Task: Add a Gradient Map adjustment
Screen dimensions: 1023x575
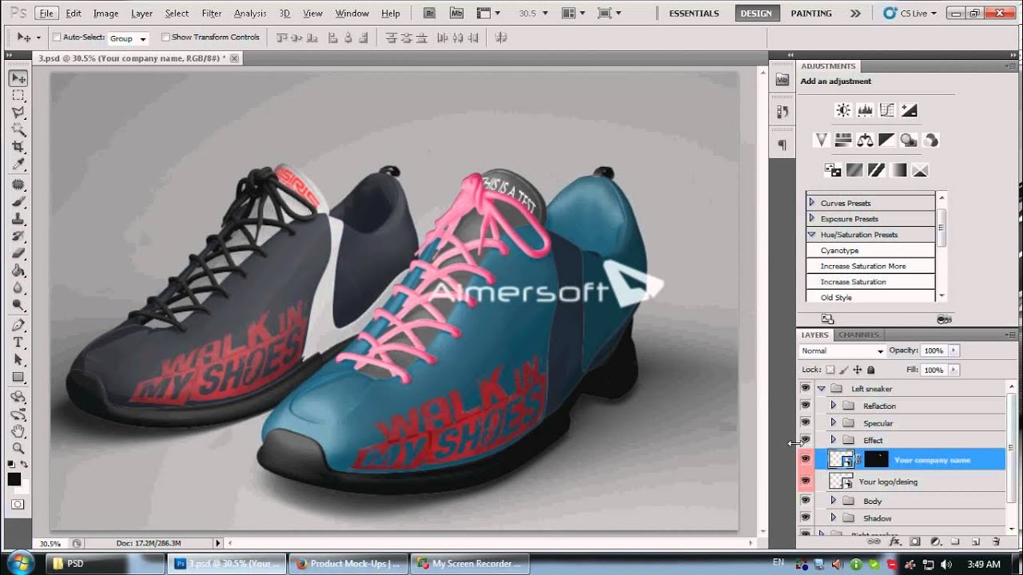Action: coord(898,170)
